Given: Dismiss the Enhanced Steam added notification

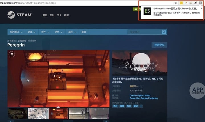Looking at the screenshot, I should [x=201, y=9].
